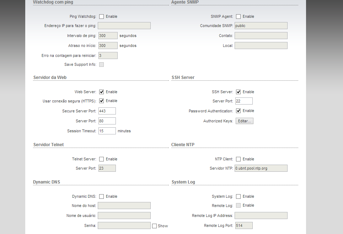The height and width of the screenshot is (234, 343).
Task: Focus the Web Server Port field showing 80
Action: tap(107, 121)
